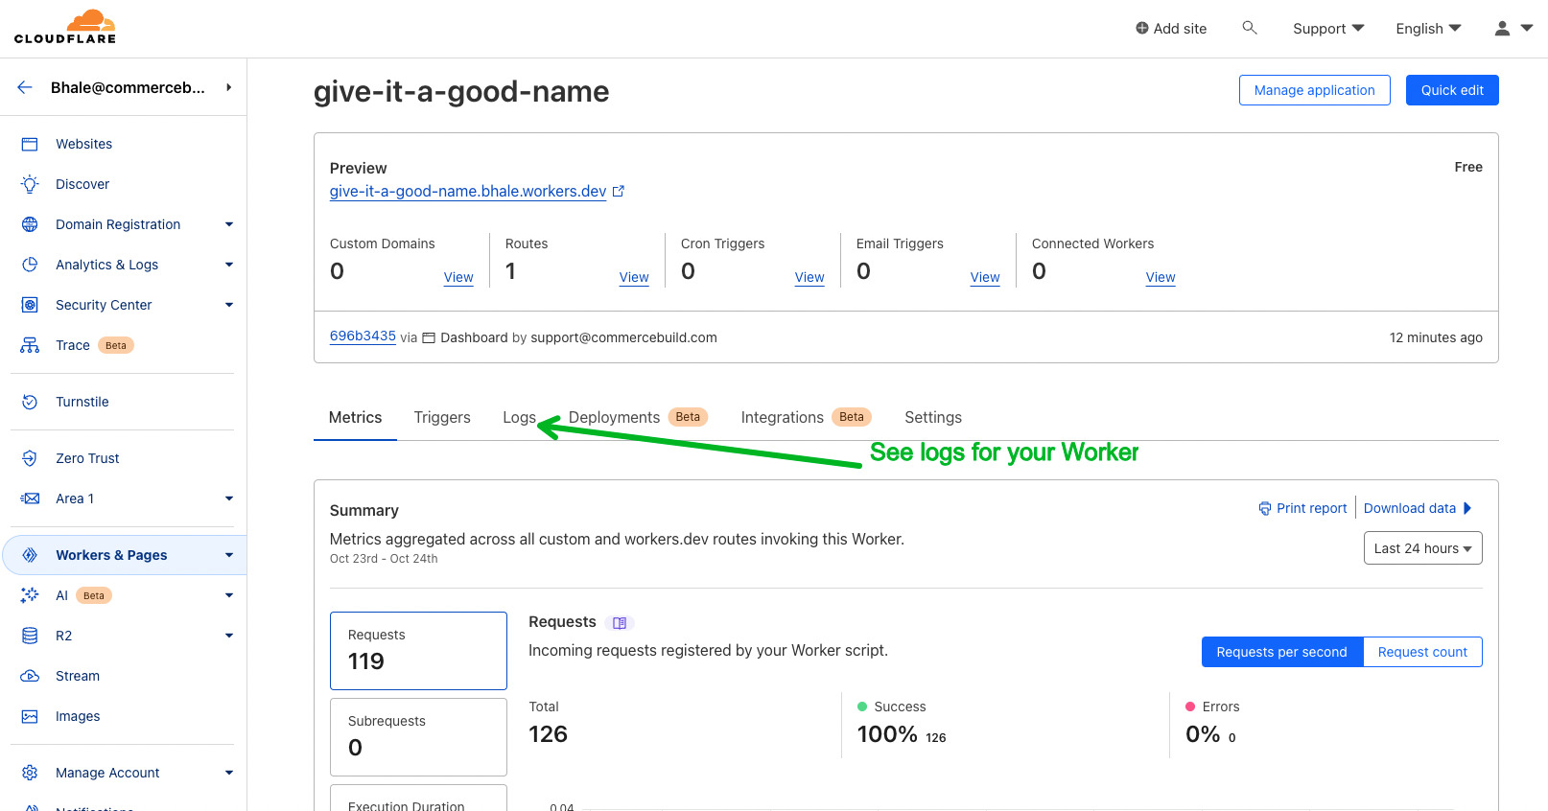
Task: Click the Websites sidebar icon
Action: [30, 144]
